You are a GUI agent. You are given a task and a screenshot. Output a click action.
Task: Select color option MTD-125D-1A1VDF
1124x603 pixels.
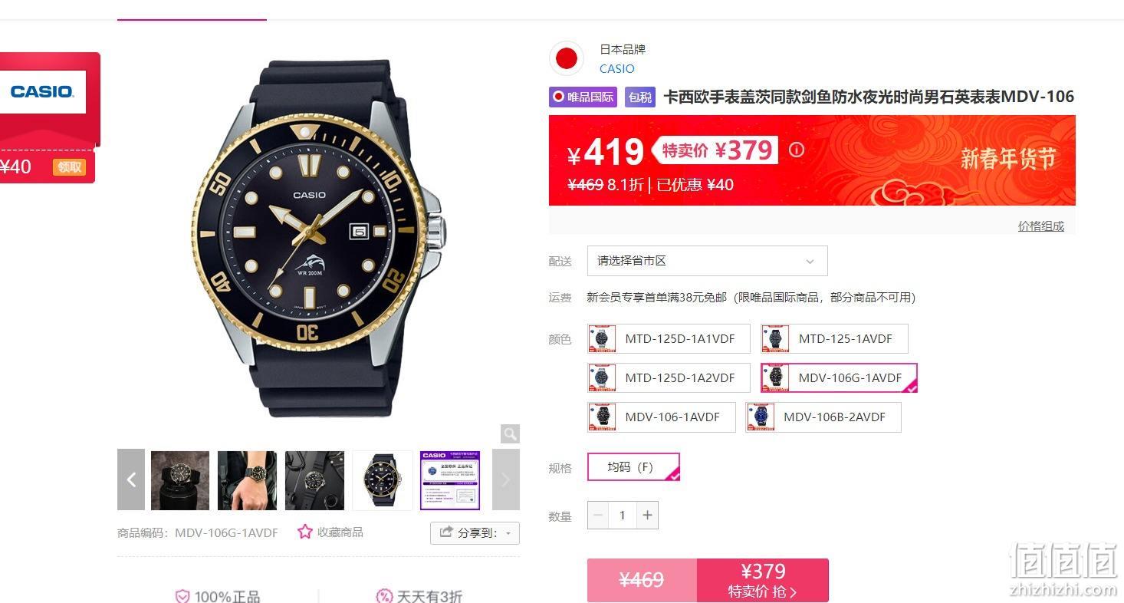[x=669, y=338]
